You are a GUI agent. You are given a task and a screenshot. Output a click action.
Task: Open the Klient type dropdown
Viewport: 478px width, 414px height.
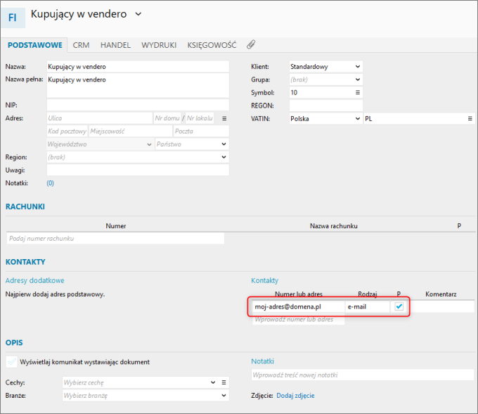357,67
